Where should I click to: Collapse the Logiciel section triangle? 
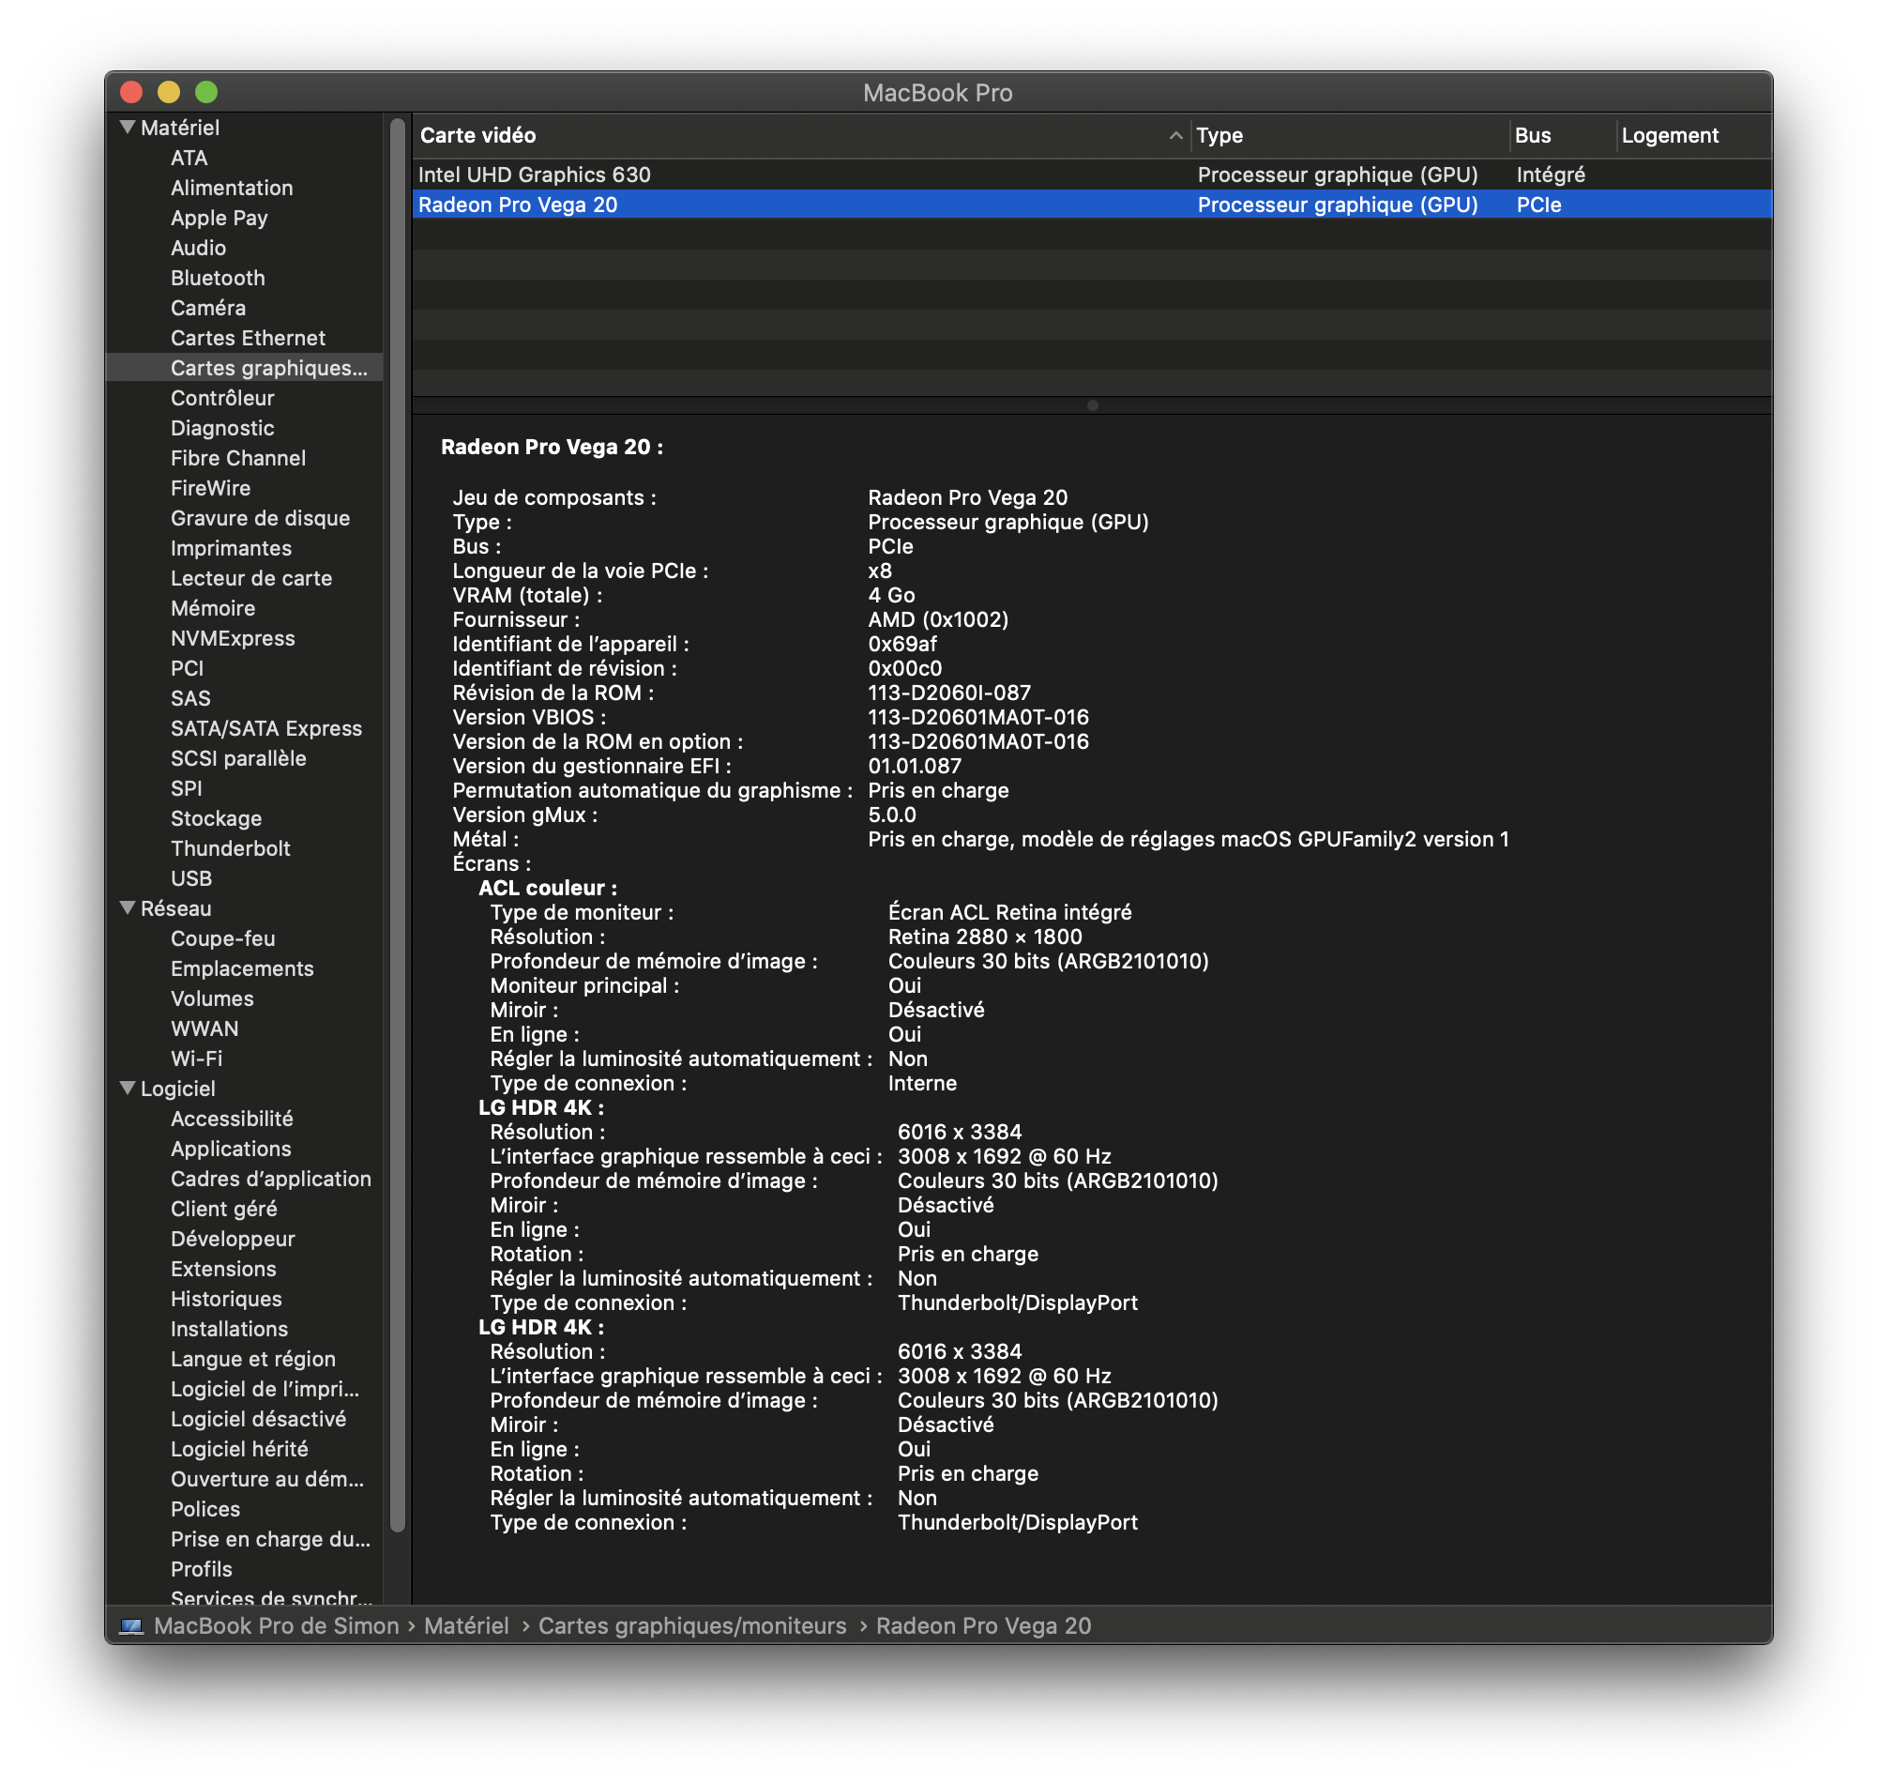[x=128, y=1089]
